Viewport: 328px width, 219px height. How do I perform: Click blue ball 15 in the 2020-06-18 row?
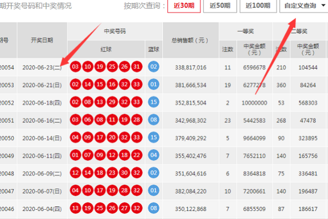(x=154, y=102)
